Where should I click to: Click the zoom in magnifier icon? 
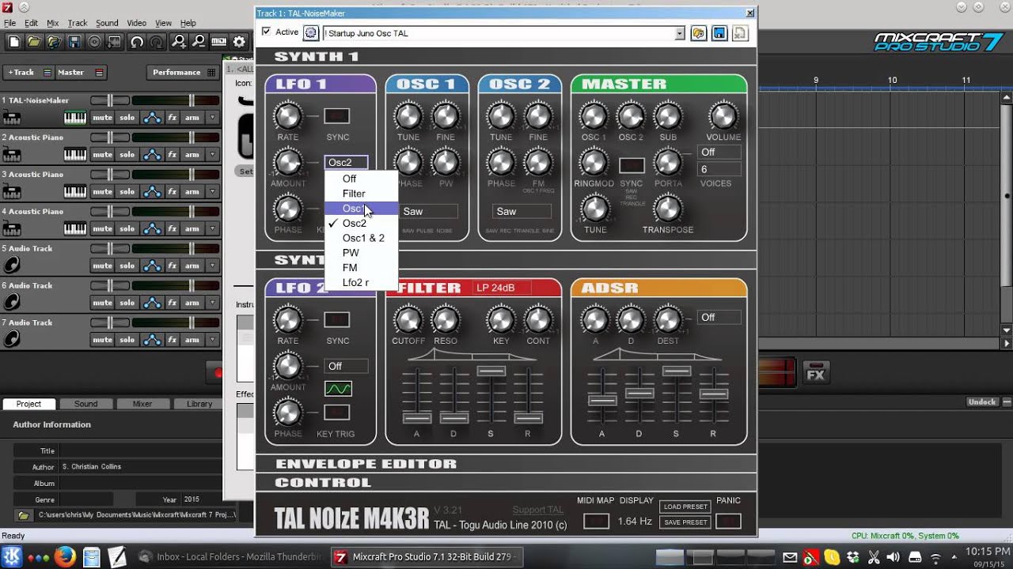click(x=179, y=42)
